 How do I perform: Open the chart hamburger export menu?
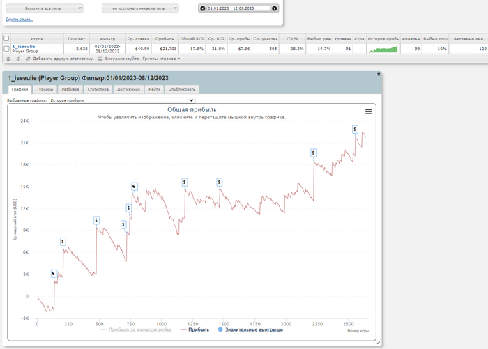coord(368,111)
